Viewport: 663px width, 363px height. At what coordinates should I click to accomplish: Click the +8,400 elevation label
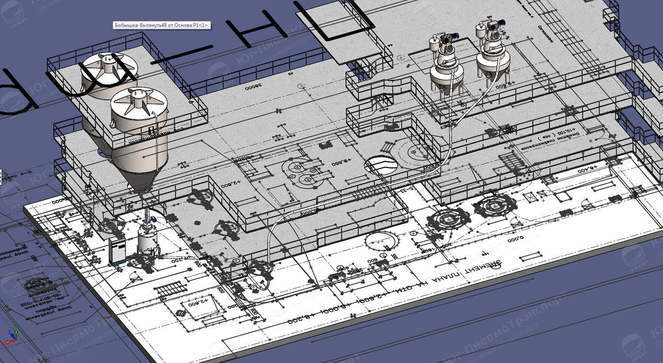click(x=587, y=168)
